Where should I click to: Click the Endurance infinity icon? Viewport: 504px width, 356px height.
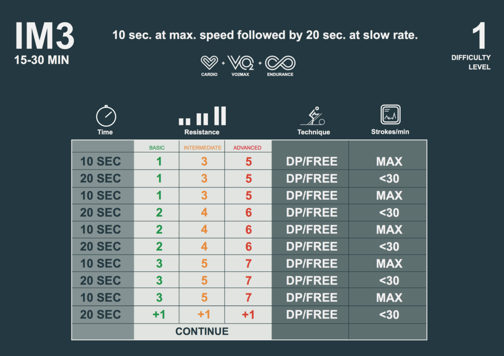point(280,63)
